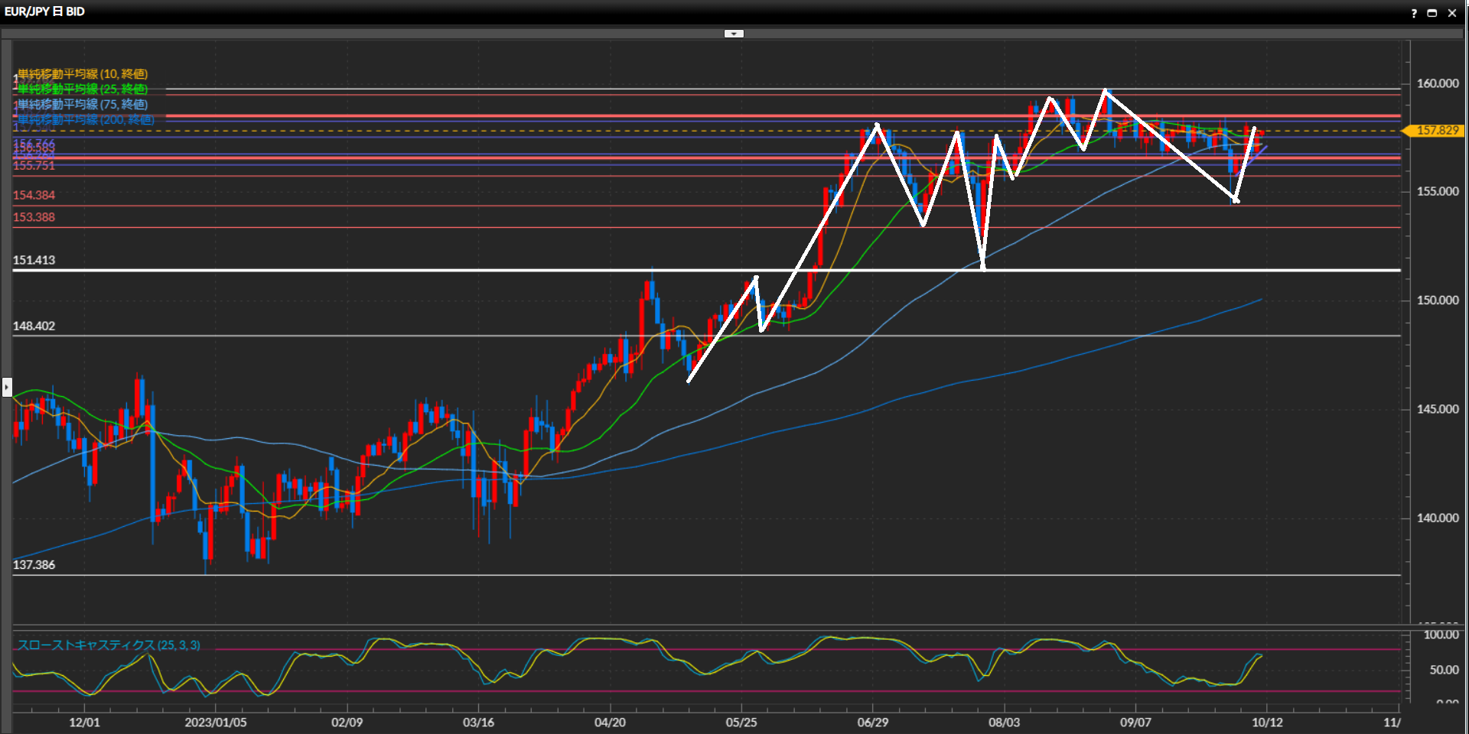1469x734 pixels.
Task: Expand the left side panel arrow
Action: point(7,387)
